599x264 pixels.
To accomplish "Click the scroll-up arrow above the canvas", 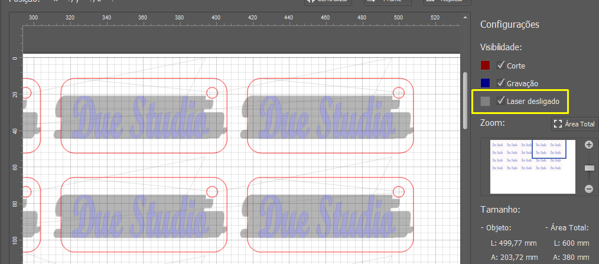I will point(465,18).
